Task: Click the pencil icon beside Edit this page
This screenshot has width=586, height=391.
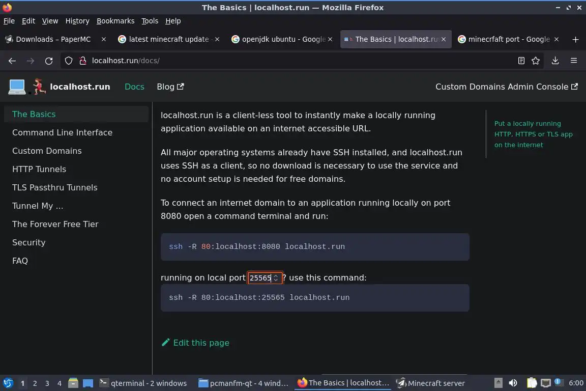Action: pyautogui.click(x=165, y=342)
